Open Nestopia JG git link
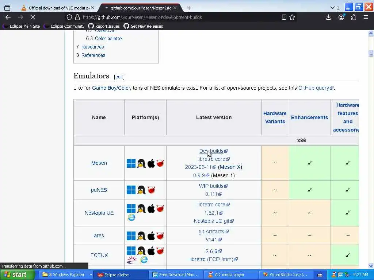 tap(214, 221)
